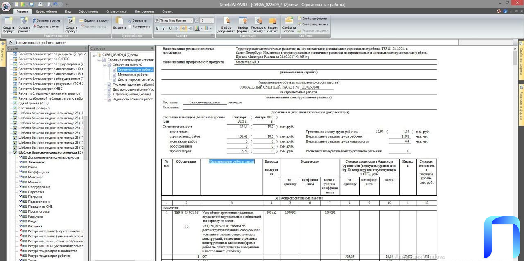
Task: Toggle bold formatting in Шрифт group
Action: (158, 29)
